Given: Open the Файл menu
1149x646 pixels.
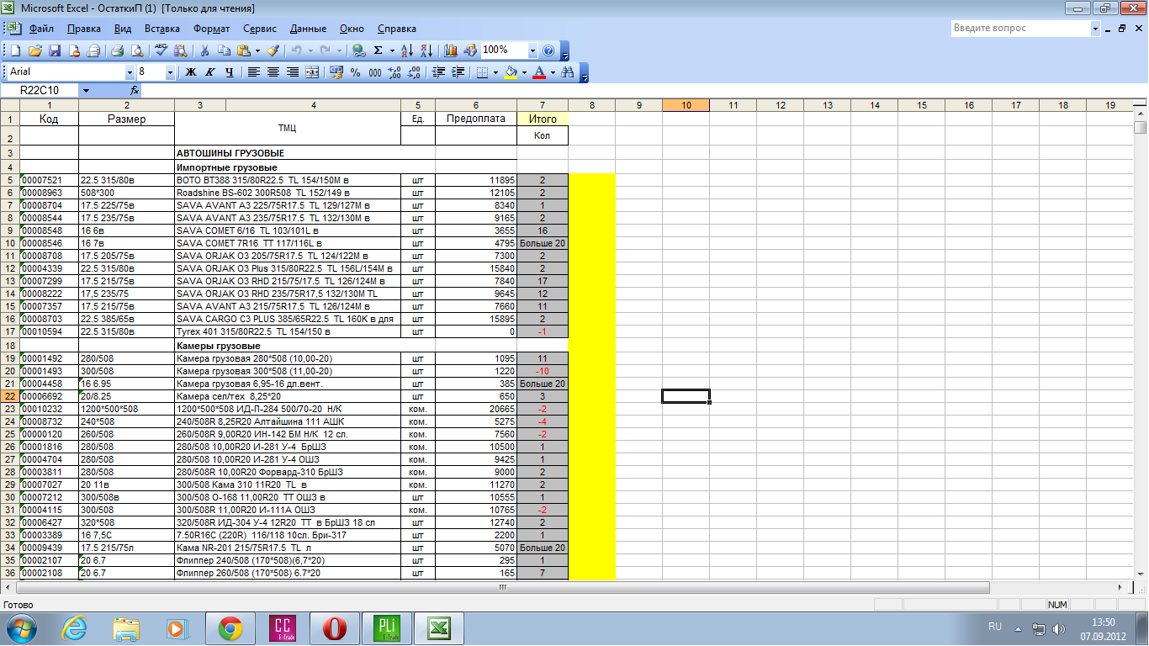Looking at the screenshot, I should (x=41, y=29).
